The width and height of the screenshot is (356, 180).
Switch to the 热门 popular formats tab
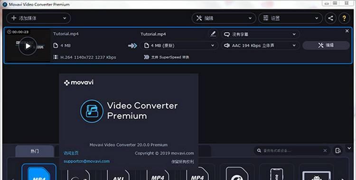click(35, 151)
